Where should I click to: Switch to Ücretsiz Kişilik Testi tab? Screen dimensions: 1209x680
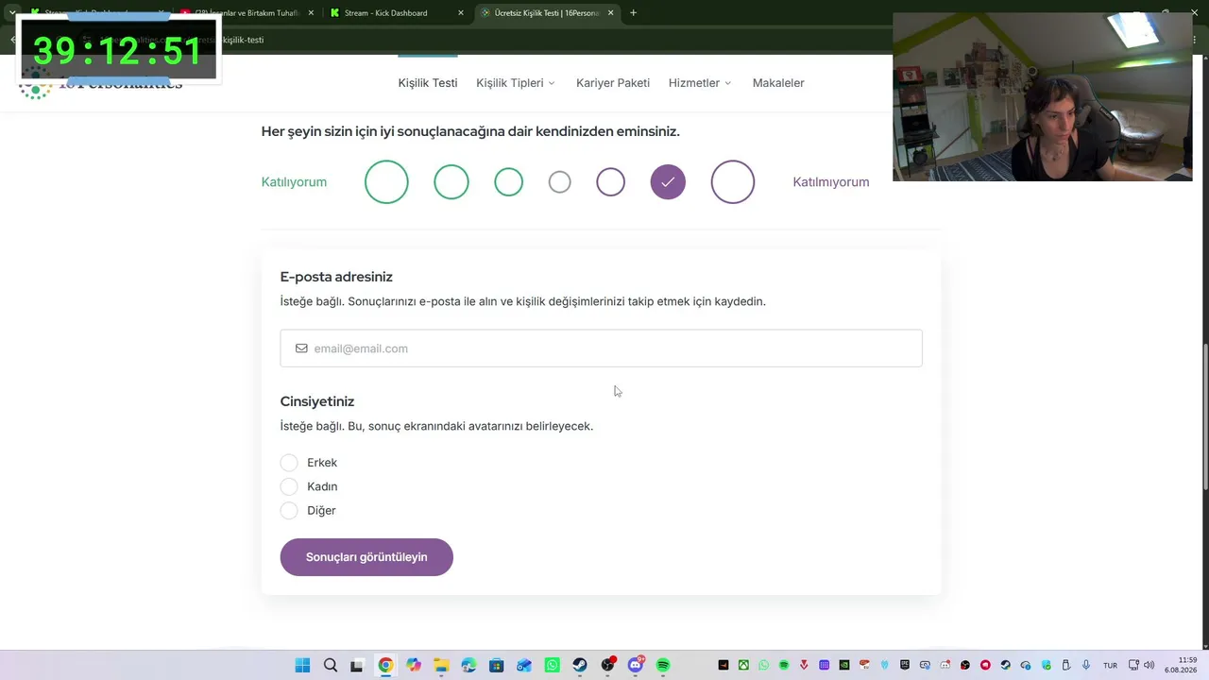point(546,13)
